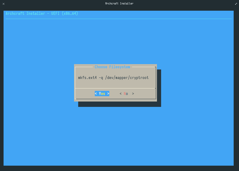Viewport: 239px width, 171px height.
Task: Confirm formatting with the Yes button
Action: click(102, 94)
